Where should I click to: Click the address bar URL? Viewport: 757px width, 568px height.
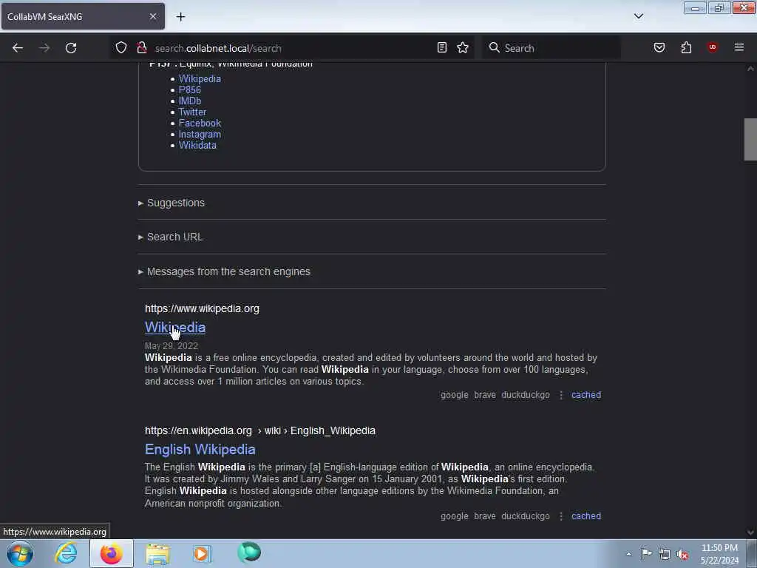point(218,48)
